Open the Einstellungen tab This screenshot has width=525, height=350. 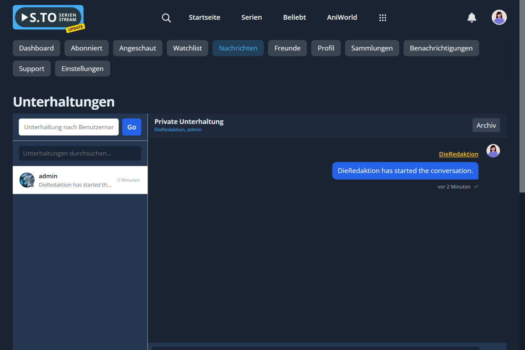(82, 69)
